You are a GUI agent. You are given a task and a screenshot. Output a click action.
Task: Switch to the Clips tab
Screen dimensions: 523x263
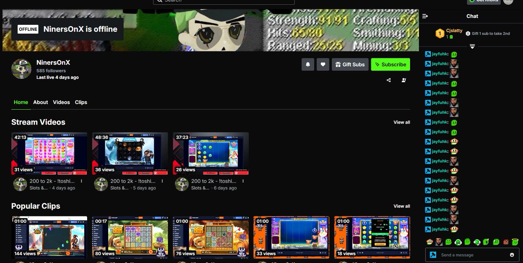(81, 102)
